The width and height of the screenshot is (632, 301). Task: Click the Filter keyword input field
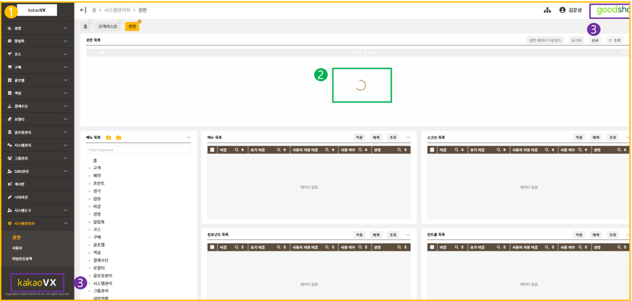pos(138,150)
